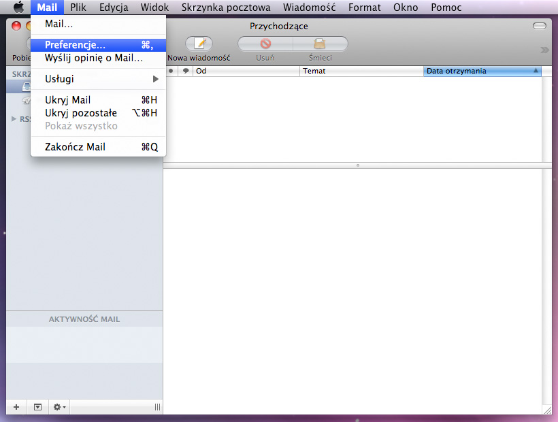Open the Okno menu
The height and width of the screenshot is (422, 558).
click(406, 7)
